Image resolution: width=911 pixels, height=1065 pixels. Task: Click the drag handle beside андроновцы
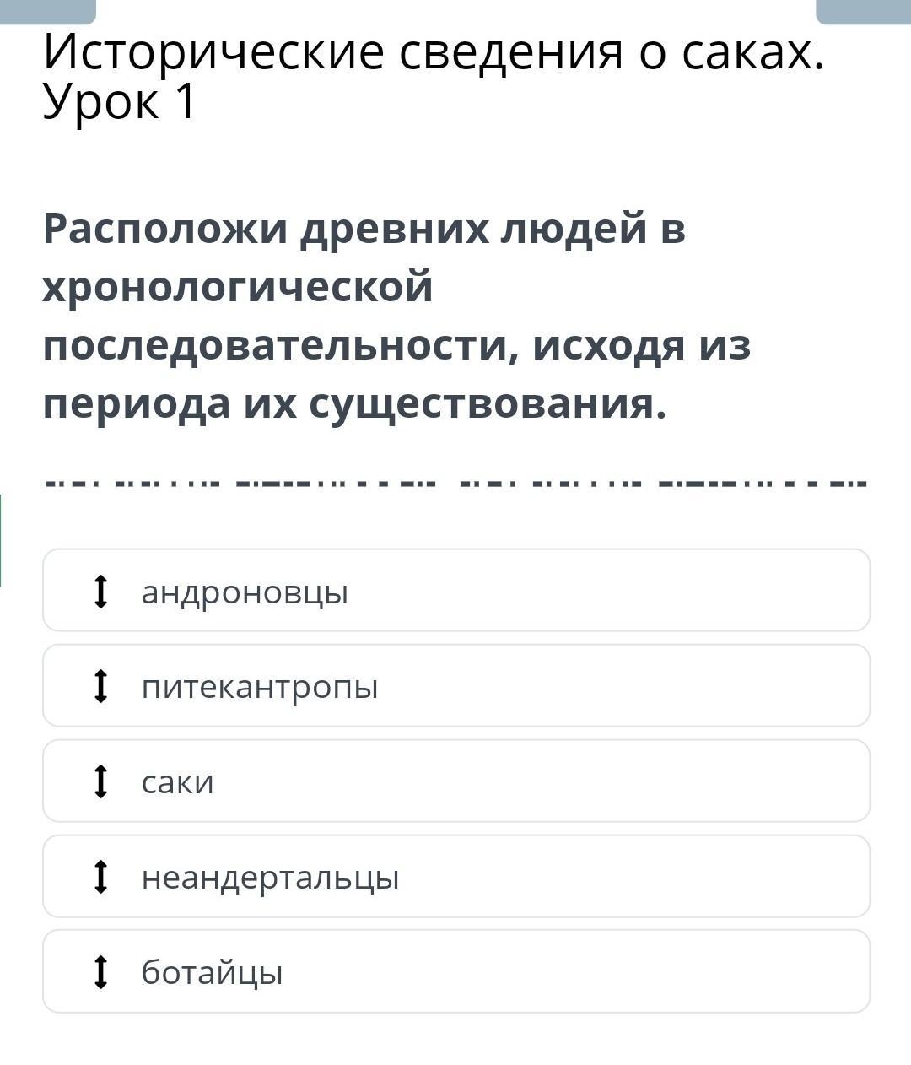(101, 591)
